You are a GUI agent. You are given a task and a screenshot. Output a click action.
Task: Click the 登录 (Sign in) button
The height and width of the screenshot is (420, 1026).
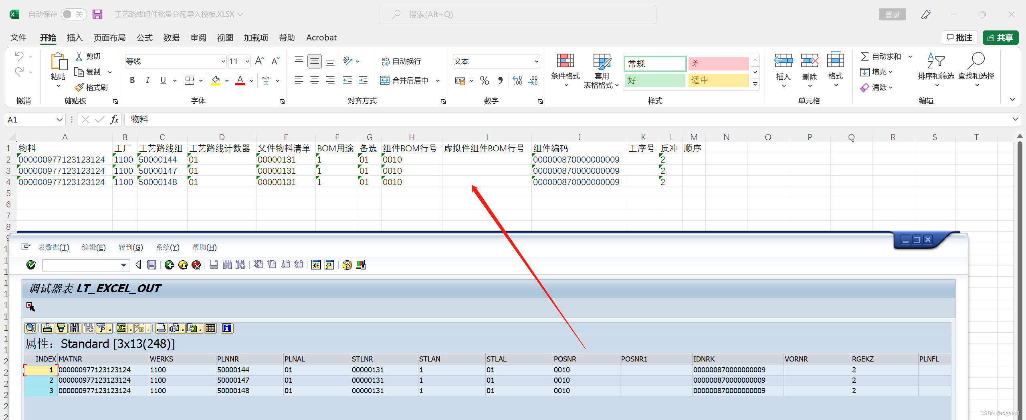(892, 14)
